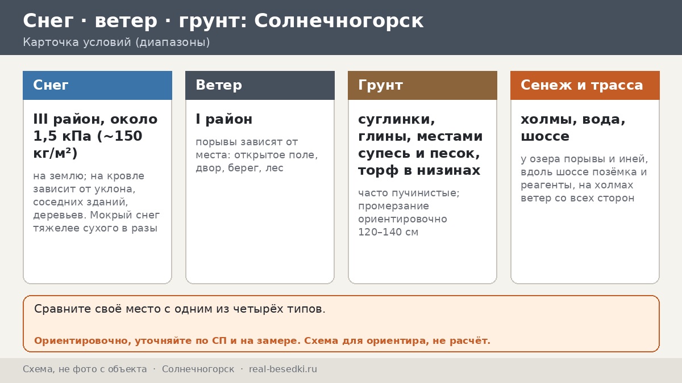Click subtitle 'Карточка условий (диапазоны)'
Image resolution: width=682 pixels, height=383 pixels.
pyautogui.click(x=117, y=43)
